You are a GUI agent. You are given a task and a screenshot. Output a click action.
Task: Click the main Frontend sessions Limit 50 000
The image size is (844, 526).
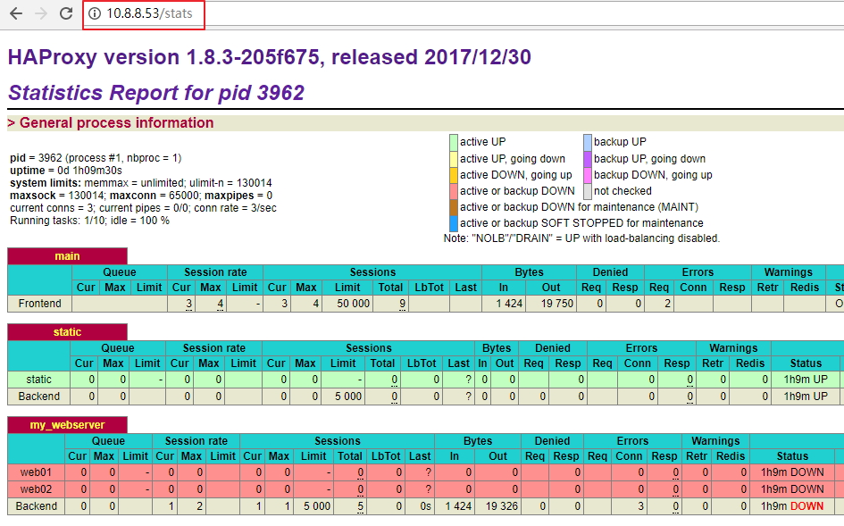(x=353, y=304)
